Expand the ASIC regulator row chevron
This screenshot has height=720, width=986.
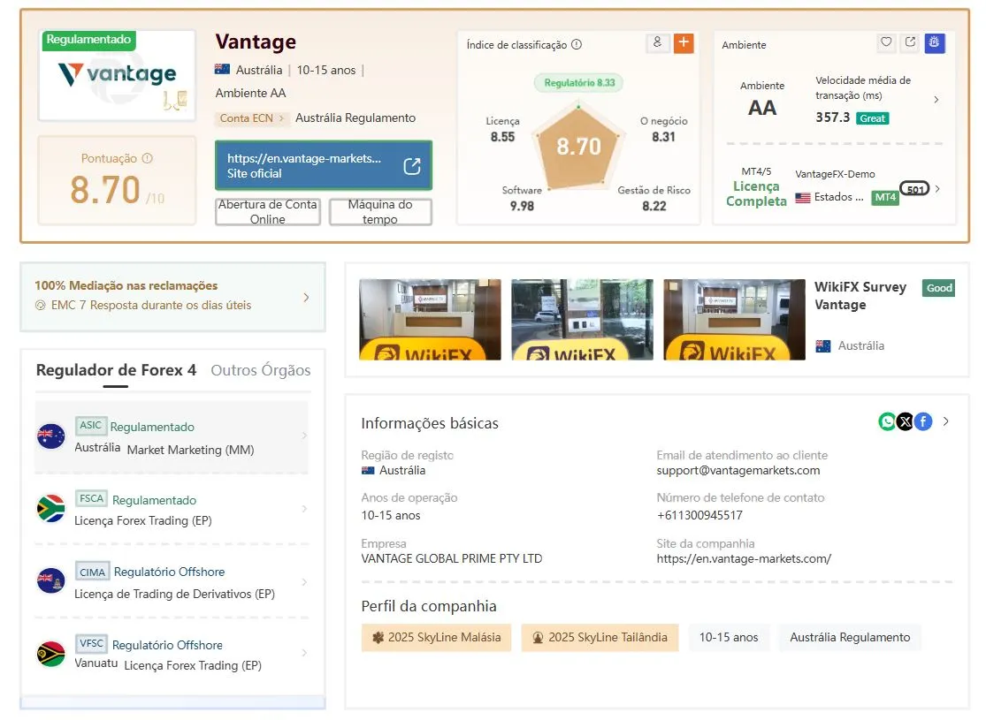coord(304,436)
